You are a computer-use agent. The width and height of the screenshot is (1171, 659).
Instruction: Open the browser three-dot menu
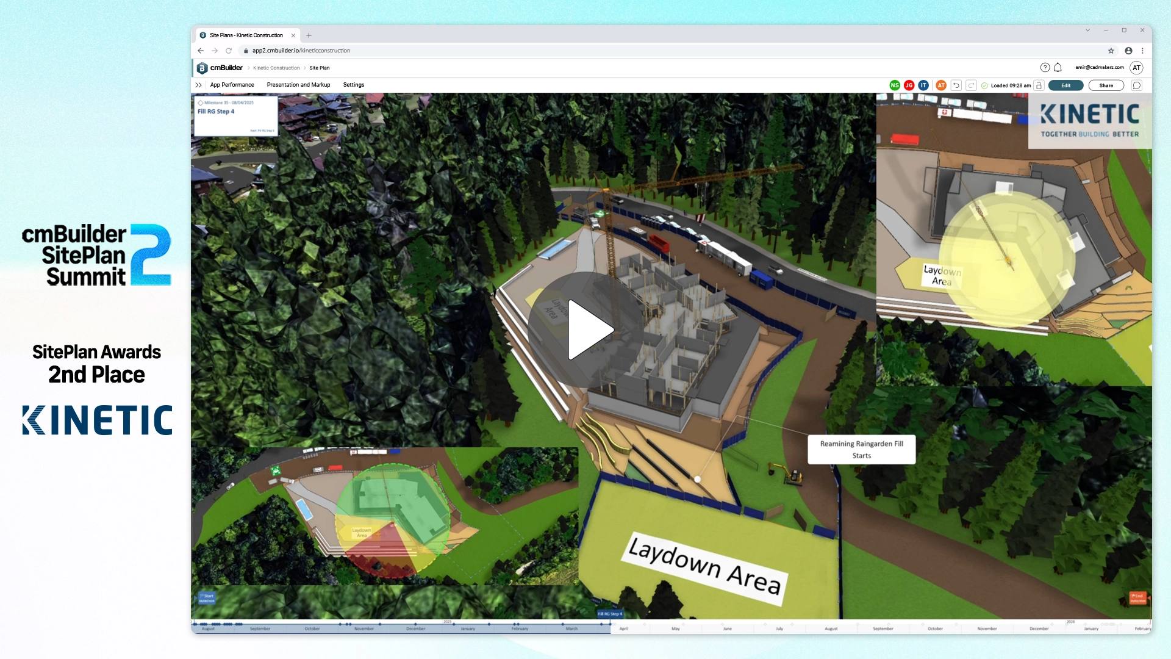click(1142, 51)
